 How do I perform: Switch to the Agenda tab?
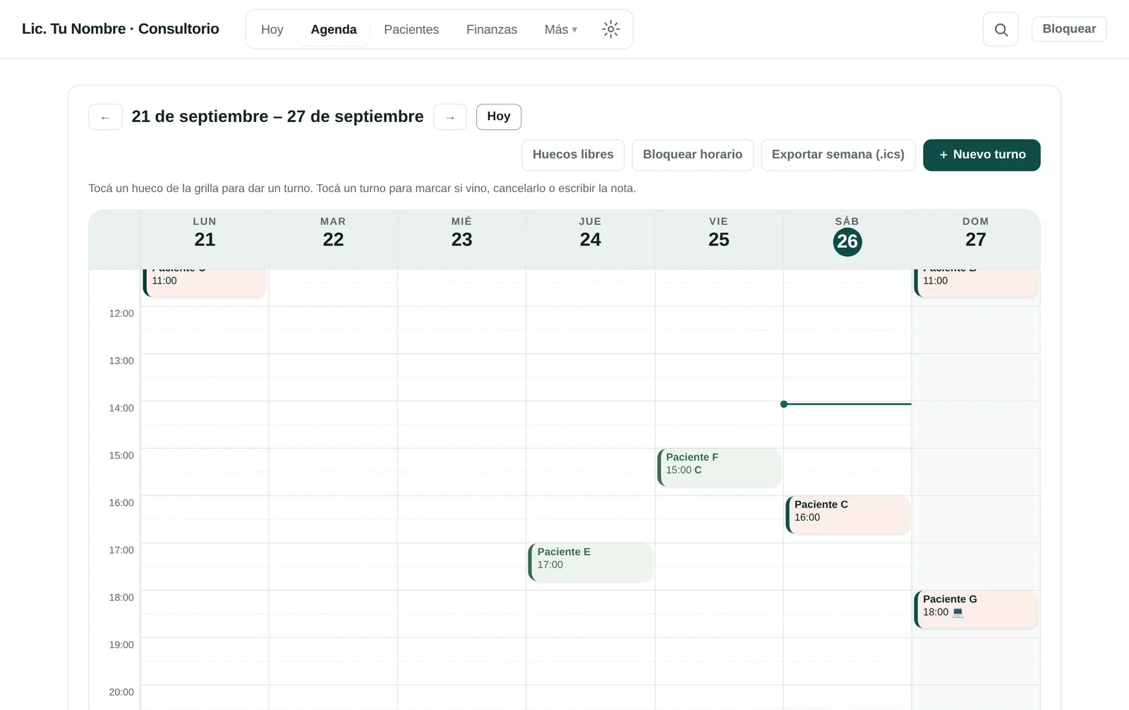[x=334, y=29]
